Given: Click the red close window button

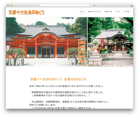Looking at the screenshot, I should pos(8,6).
